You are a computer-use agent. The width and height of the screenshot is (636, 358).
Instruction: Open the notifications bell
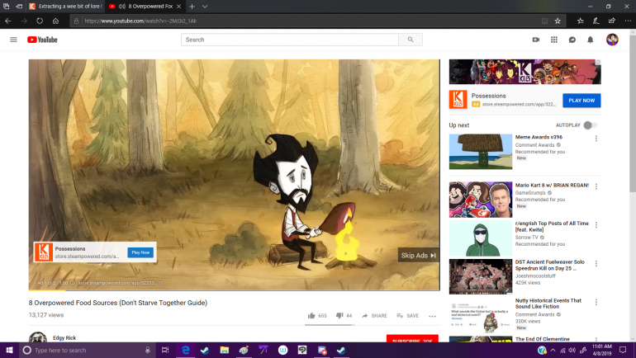591,40
